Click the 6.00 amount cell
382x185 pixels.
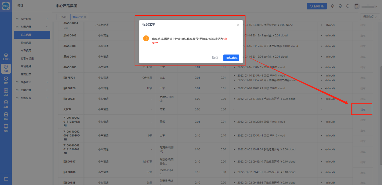point(197,149)
